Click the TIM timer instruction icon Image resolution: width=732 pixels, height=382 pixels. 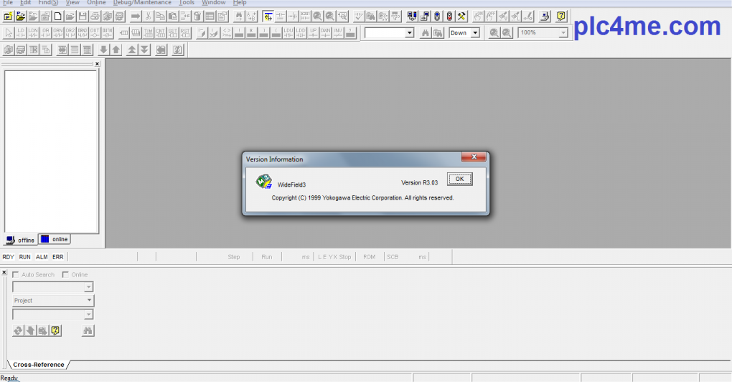click(149, 33)
